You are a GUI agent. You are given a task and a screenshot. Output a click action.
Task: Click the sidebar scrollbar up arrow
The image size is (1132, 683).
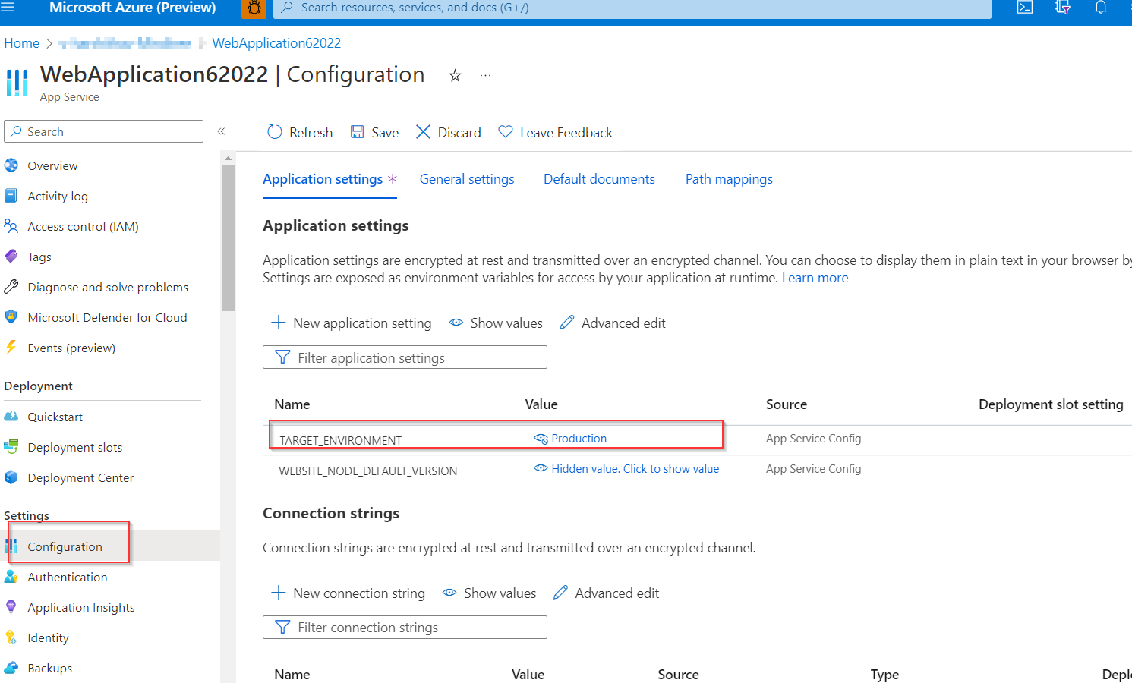point(228,159)
